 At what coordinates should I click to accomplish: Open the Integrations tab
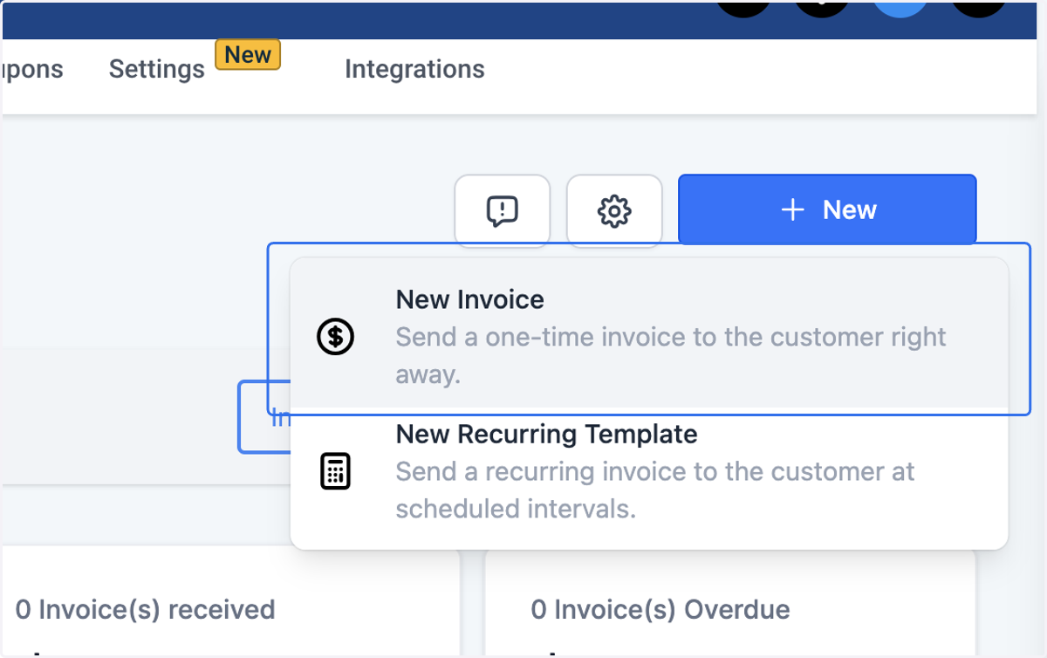(414, 69)
